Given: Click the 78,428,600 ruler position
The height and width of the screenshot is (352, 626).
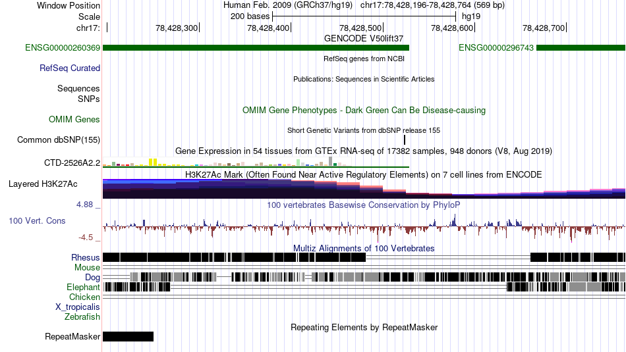Looking at the screenshot, I should click(452, 28).
